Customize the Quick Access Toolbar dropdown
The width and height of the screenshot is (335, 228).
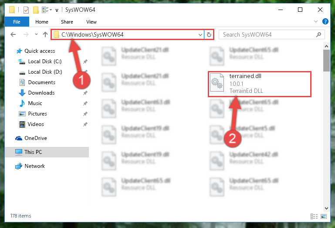tap(57, 10)
